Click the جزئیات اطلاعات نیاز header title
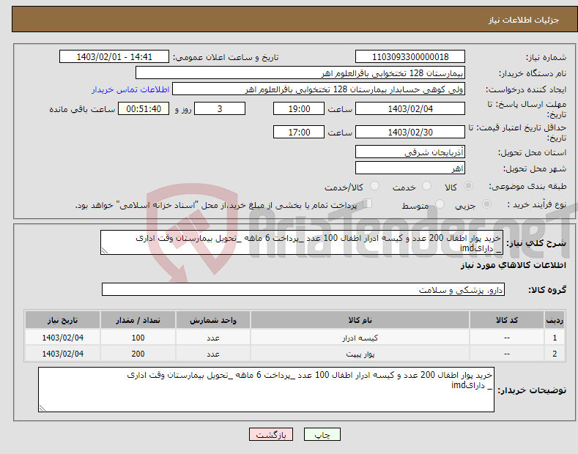 coord(524,20)
